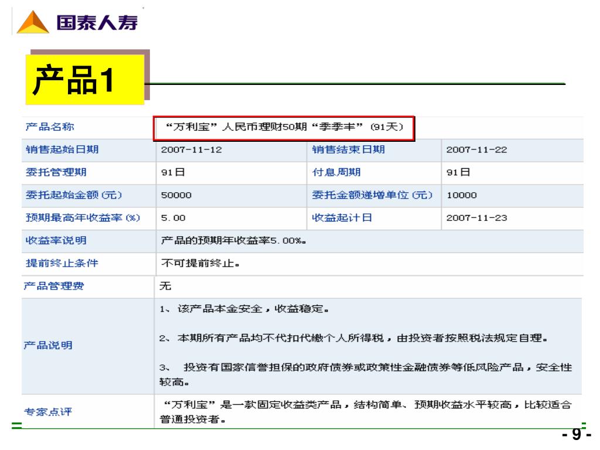Click the 委托金额递增单位(元) label
The height and width of the screenshot is (450, 600).
click(372, 195)
